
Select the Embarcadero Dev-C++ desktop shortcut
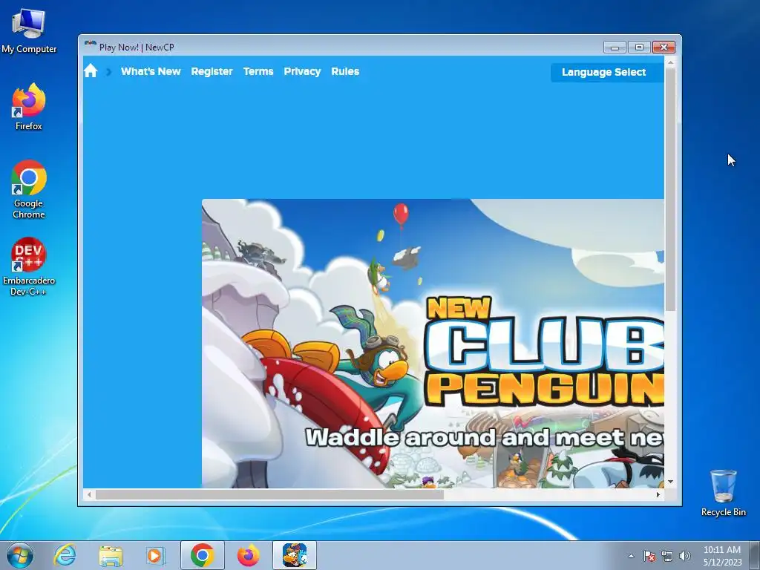click(29, 266)
